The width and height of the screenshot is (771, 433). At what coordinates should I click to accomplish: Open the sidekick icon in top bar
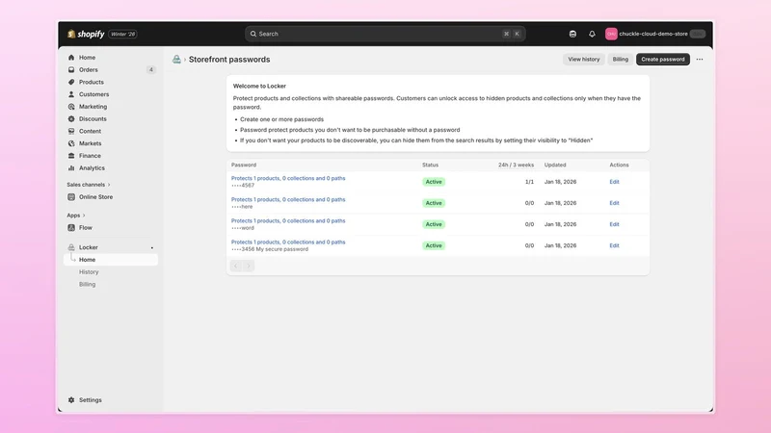coord(572,34)
